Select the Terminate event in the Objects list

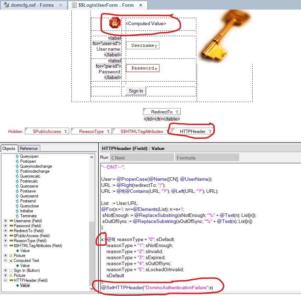28,216
